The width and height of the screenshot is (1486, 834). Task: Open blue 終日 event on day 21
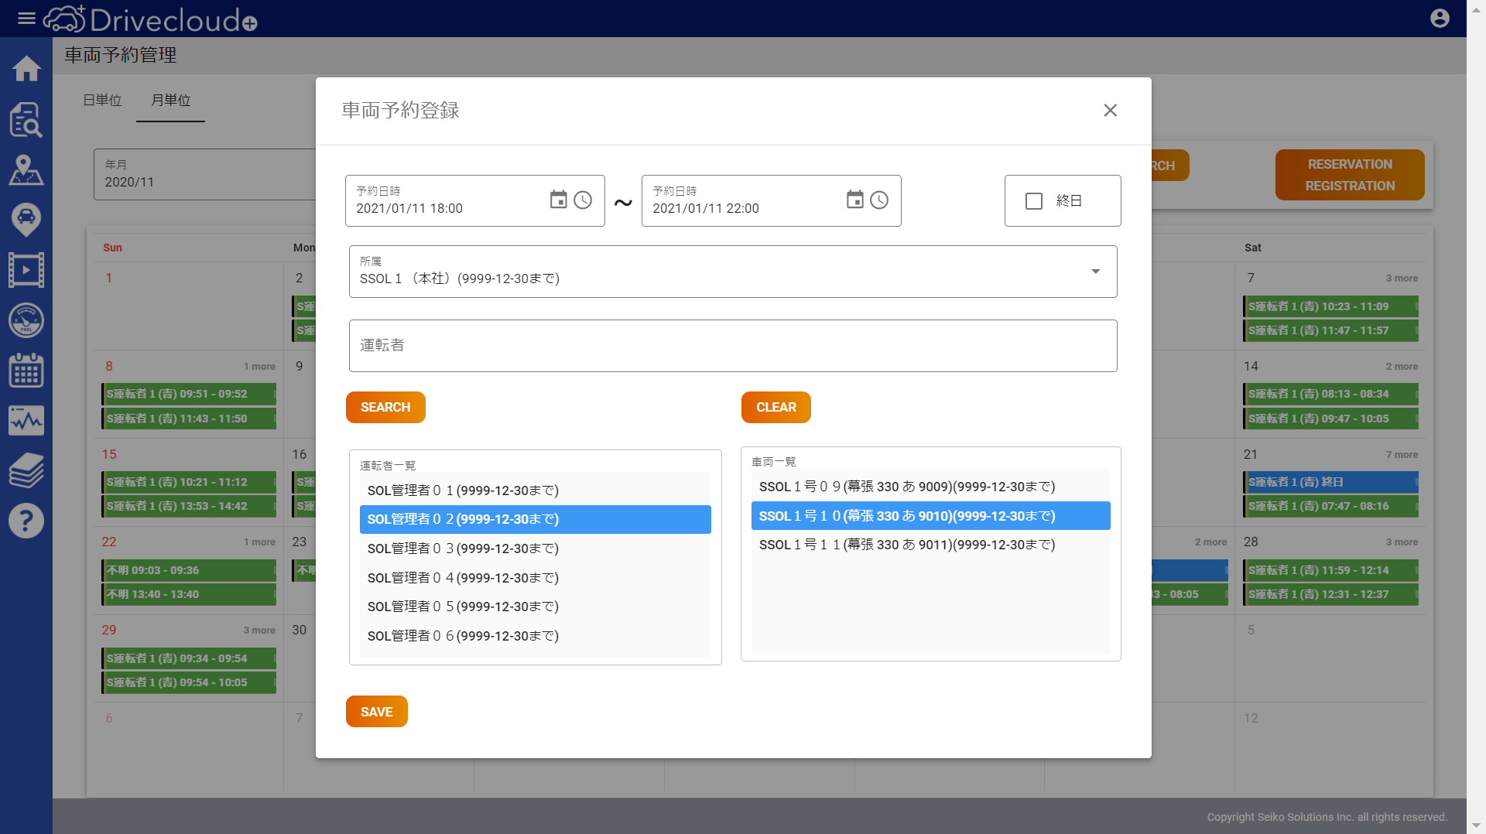coord(1330,482)
